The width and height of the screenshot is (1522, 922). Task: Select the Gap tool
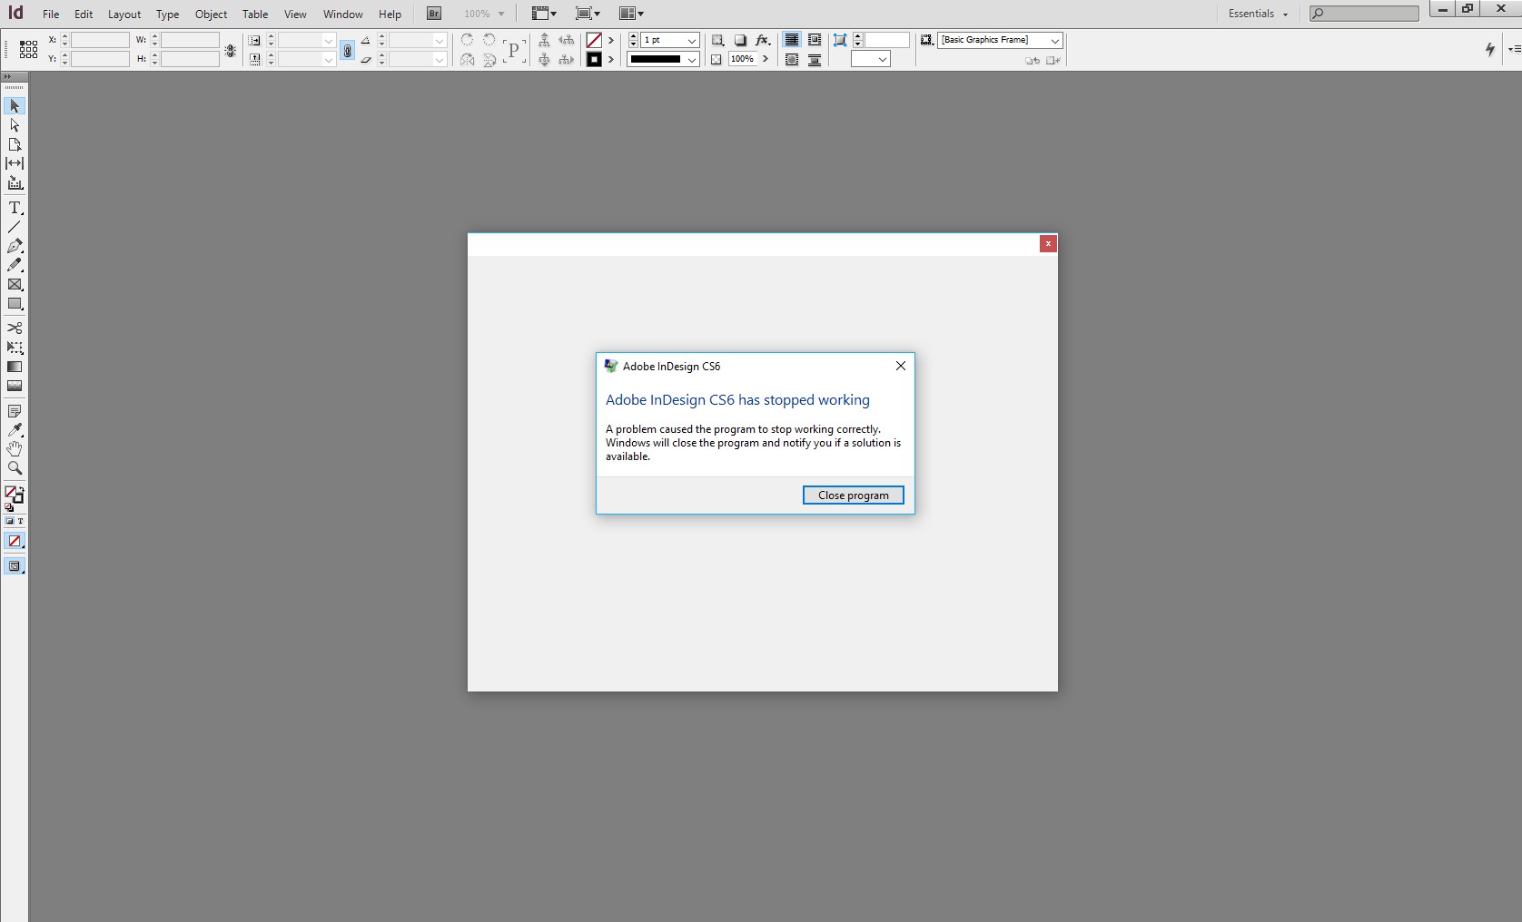coord(15,163)
